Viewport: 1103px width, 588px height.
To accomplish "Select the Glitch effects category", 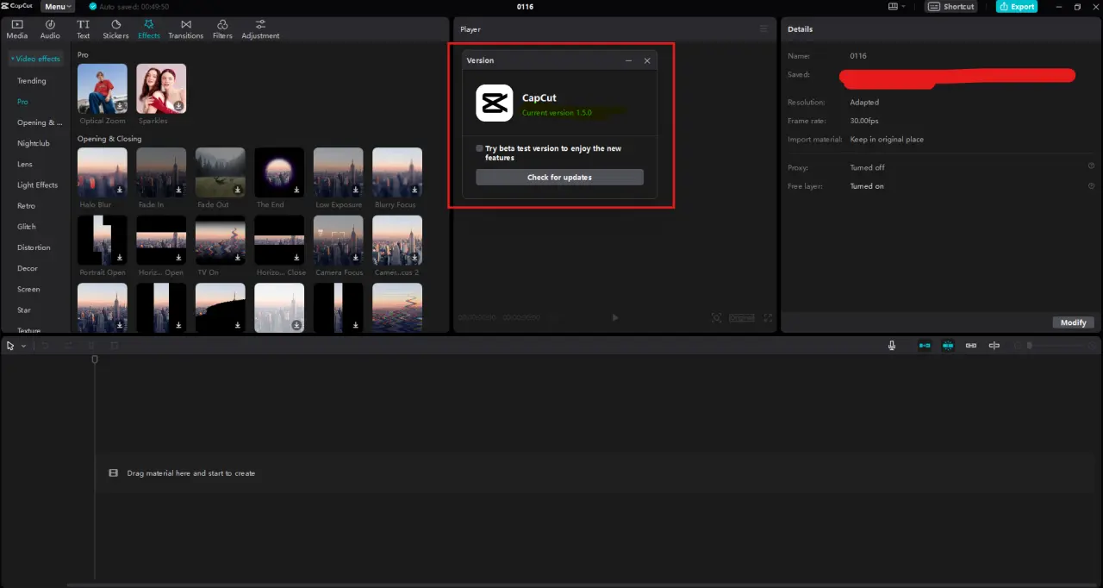I will pyautogui.click(x=27, y=226).
